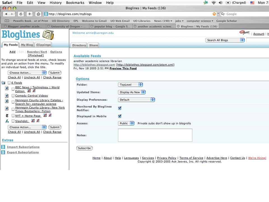Open the bookmarks library book icon
The width and height of the screenshot is (269, 202).
pos(7,21)
